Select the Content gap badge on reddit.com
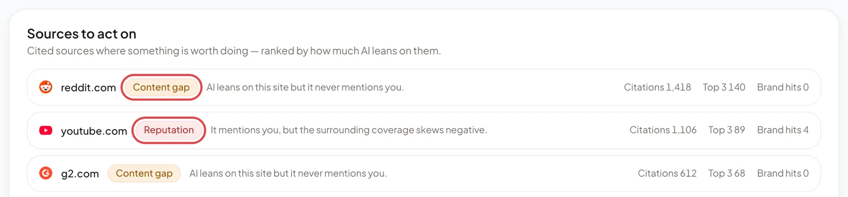 (161, 87)
